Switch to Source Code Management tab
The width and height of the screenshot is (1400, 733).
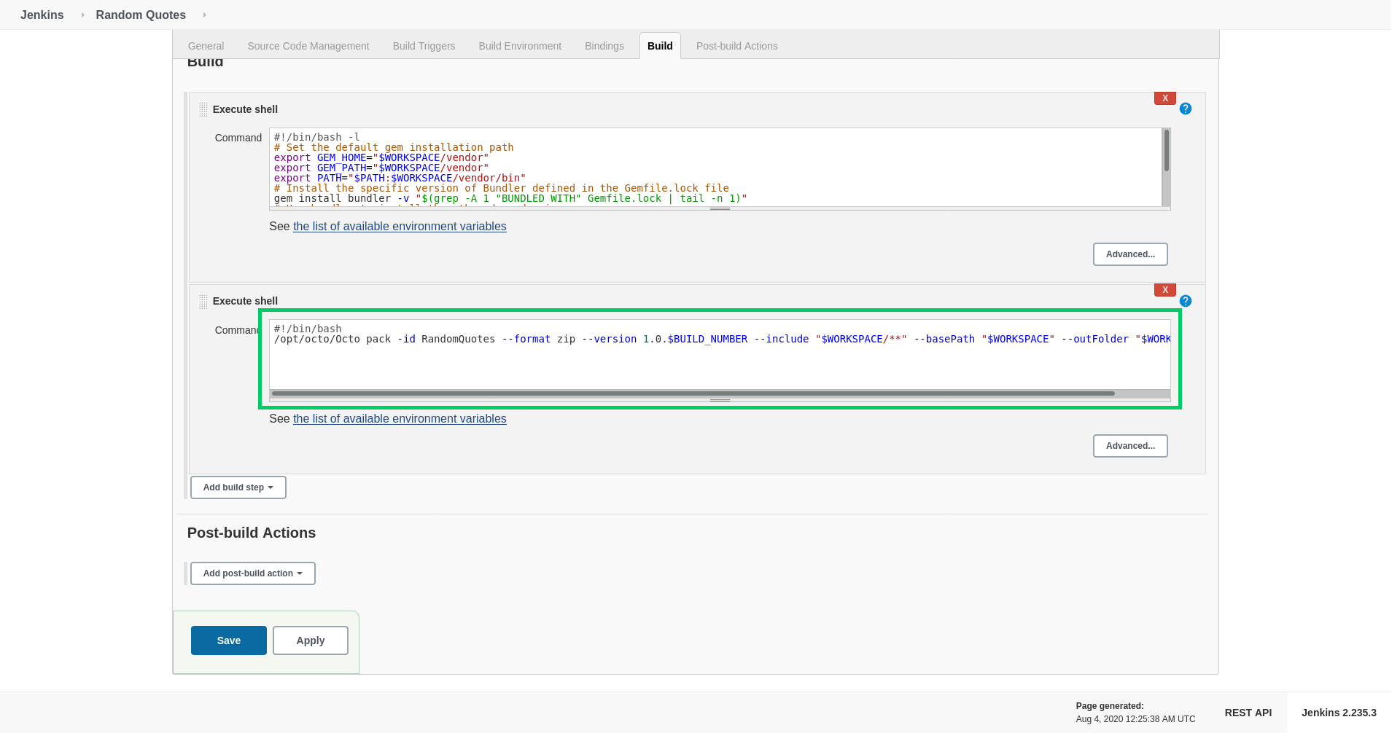[x=308, y=46]
